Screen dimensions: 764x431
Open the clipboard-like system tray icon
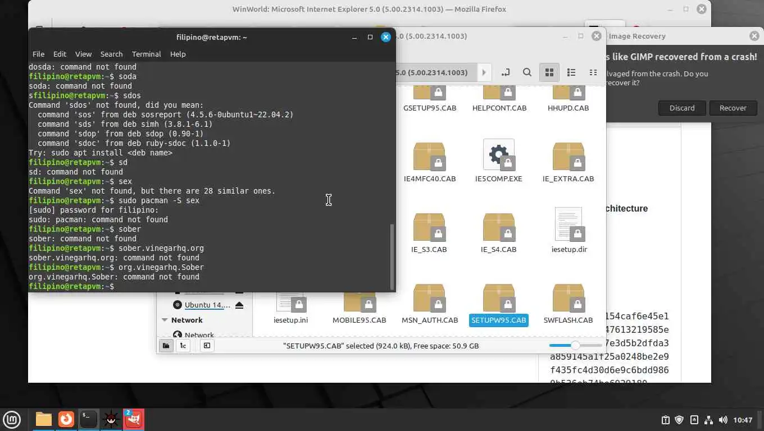665,420
